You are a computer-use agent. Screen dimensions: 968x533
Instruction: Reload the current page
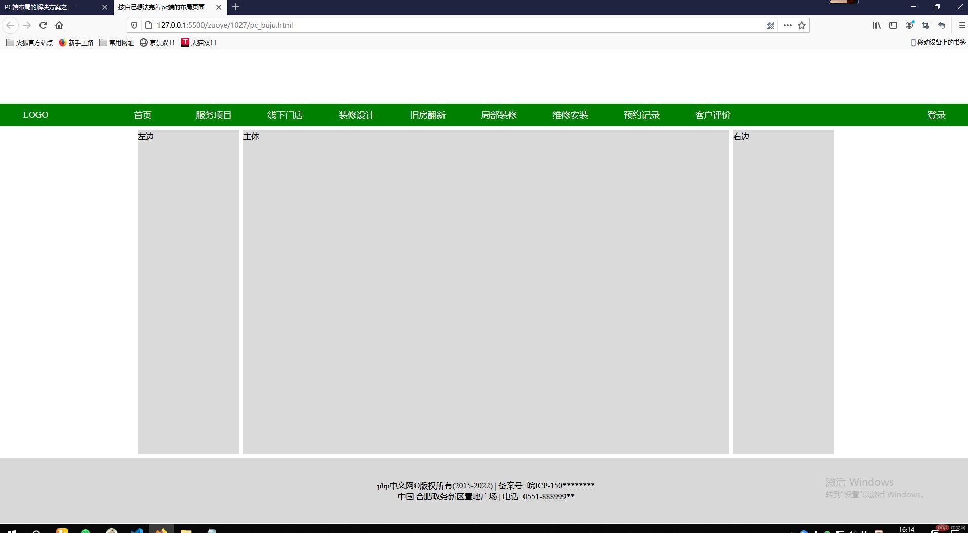43,25
